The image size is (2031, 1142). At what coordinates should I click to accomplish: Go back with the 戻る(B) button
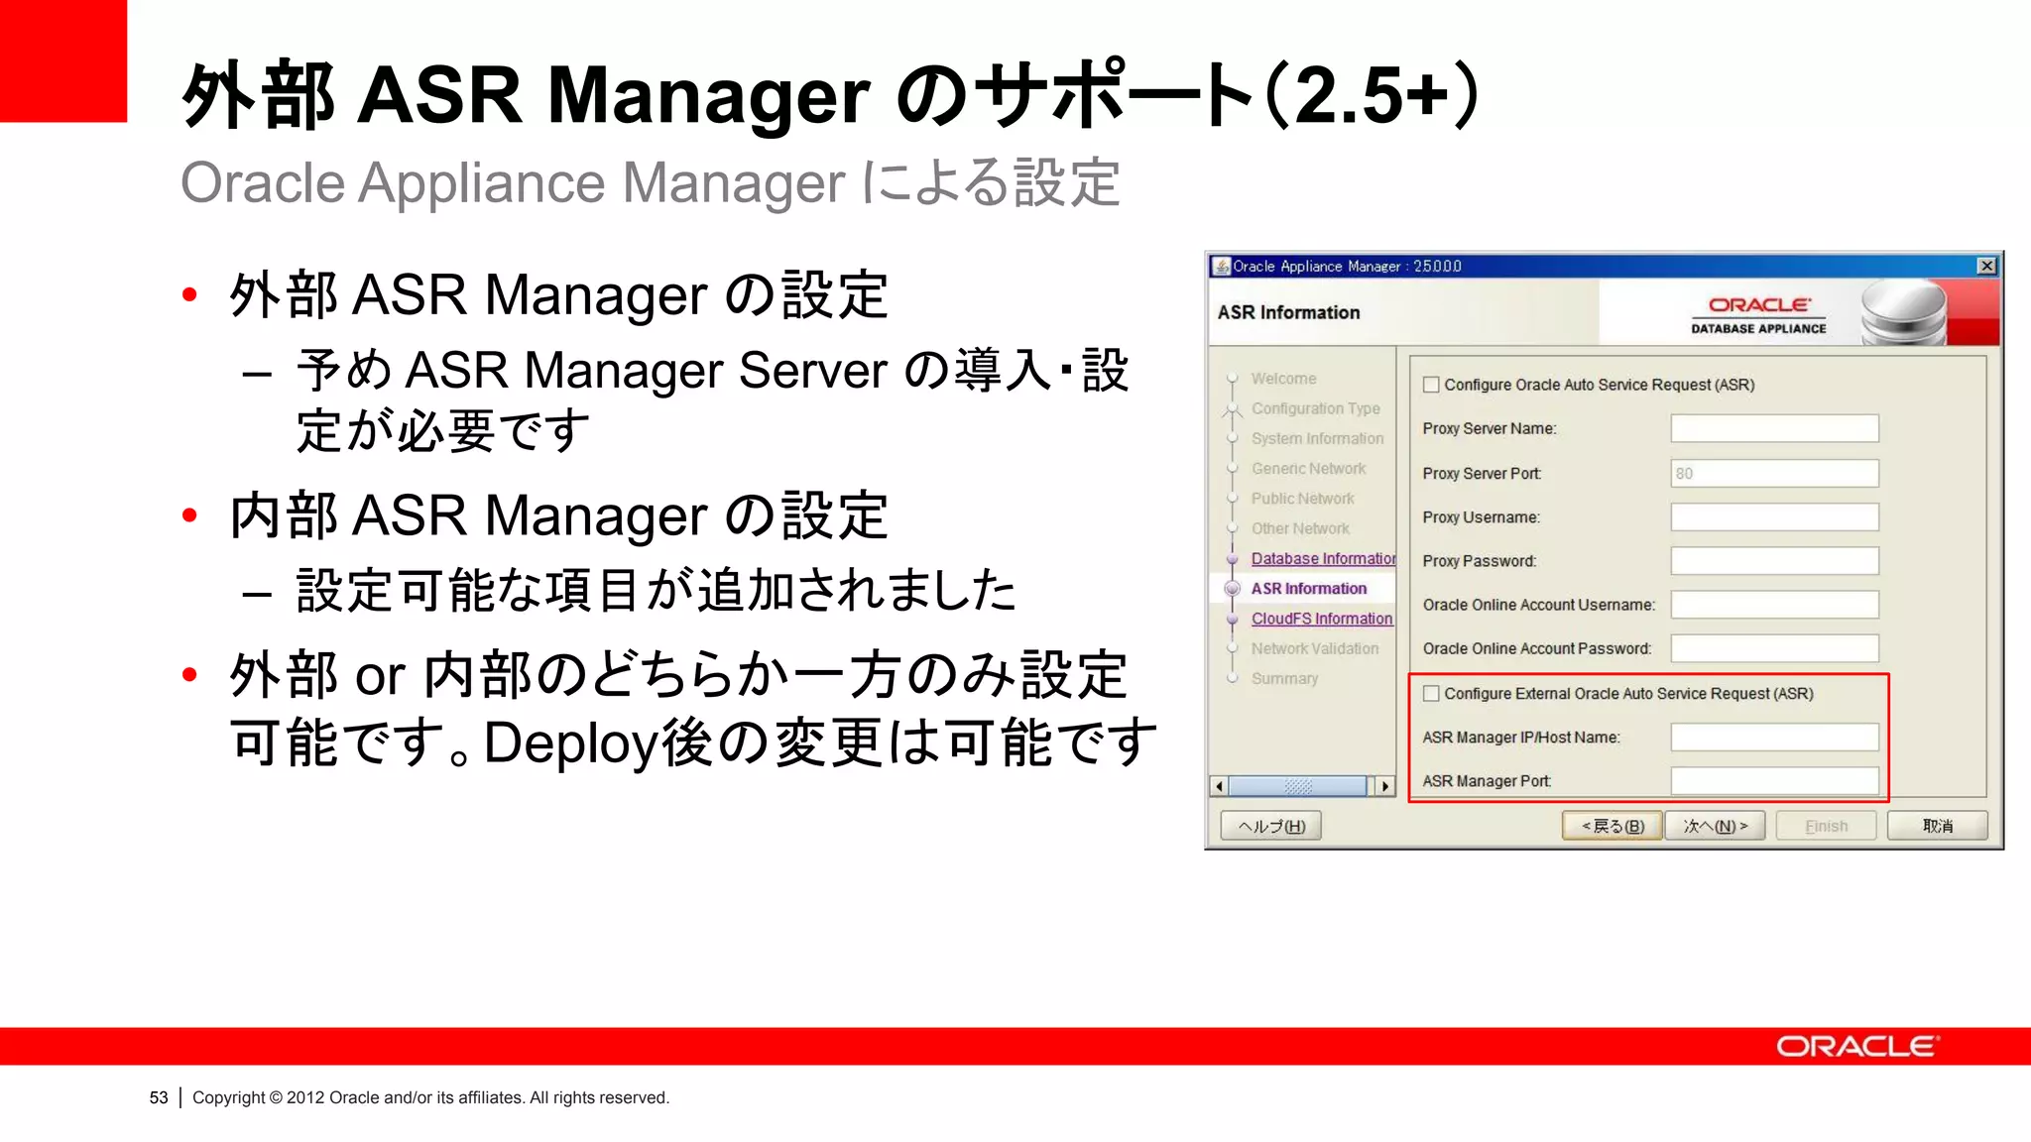[1613, 826]
